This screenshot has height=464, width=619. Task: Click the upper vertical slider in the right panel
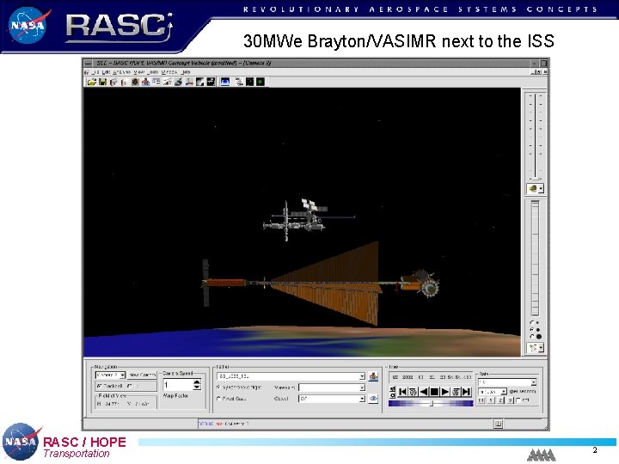[536, 137]
